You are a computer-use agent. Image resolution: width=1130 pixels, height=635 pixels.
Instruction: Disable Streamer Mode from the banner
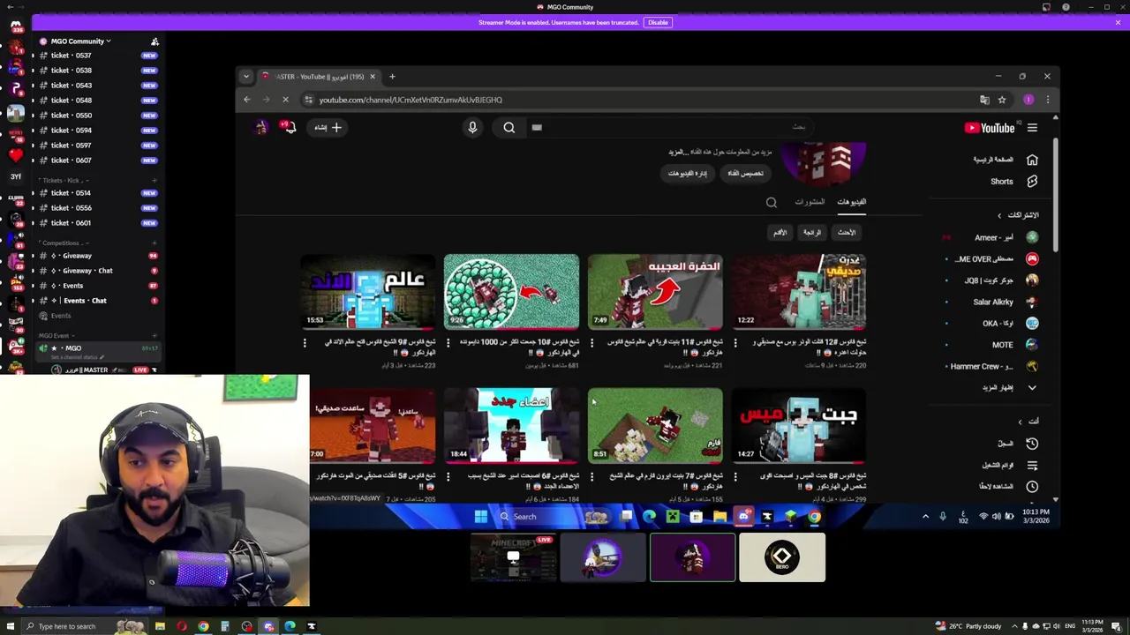pos(658,22)
